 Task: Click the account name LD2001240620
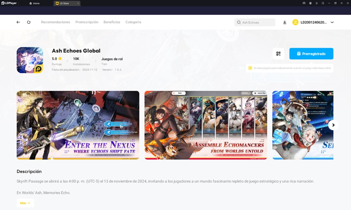coord(314,22)
